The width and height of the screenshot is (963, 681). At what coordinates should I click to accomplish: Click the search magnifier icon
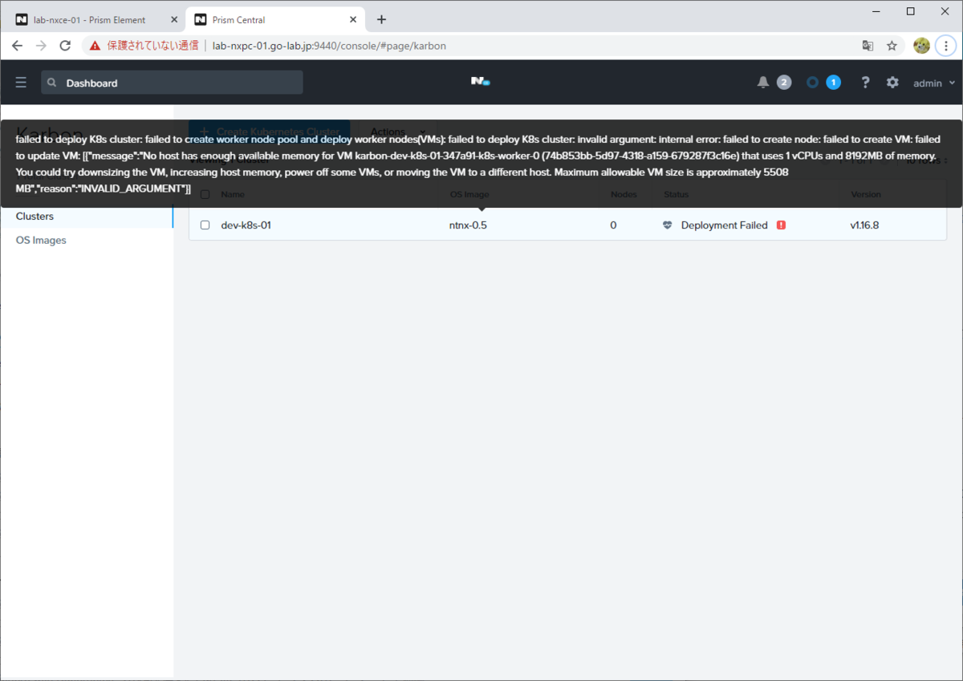pos(52,83)
